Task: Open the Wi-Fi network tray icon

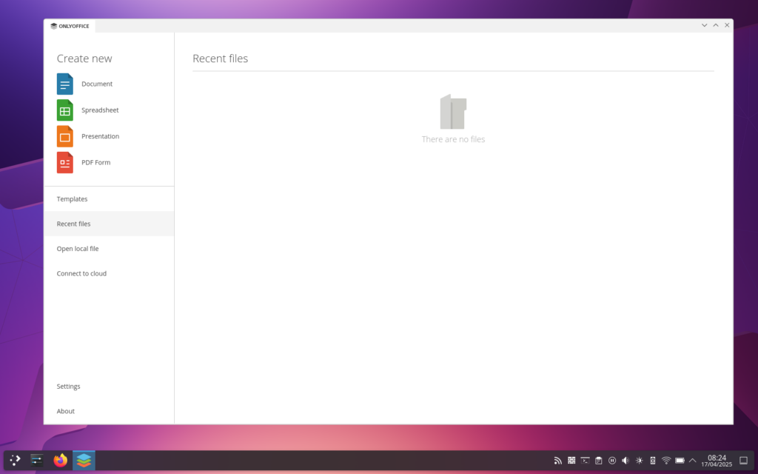Action: click(x=666, y=461)
